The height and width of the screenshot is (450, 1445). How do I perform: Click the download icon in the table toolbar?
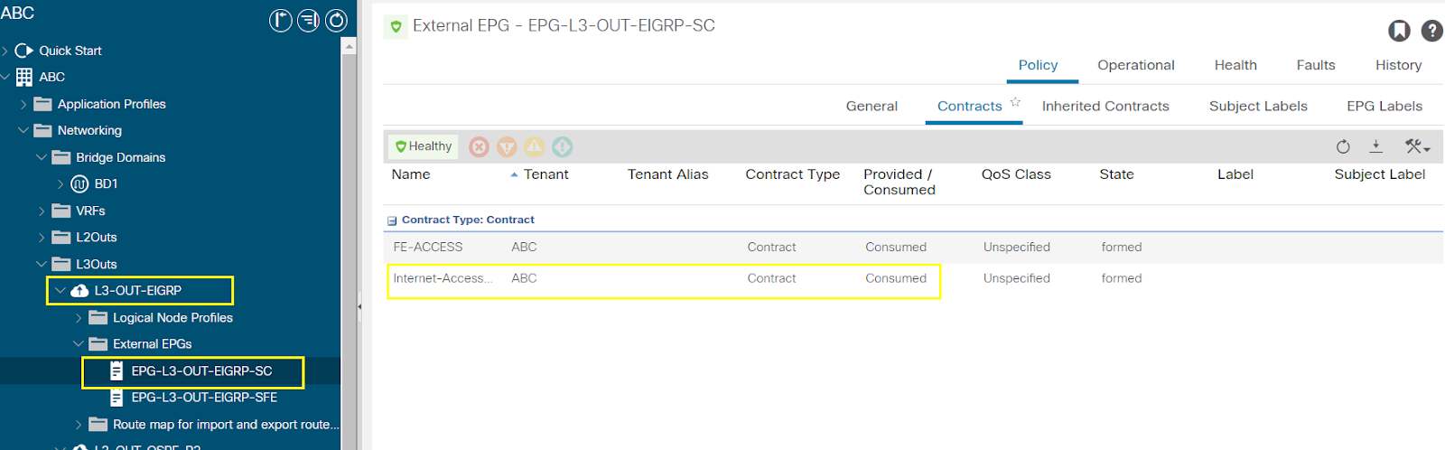(1376, 146)
